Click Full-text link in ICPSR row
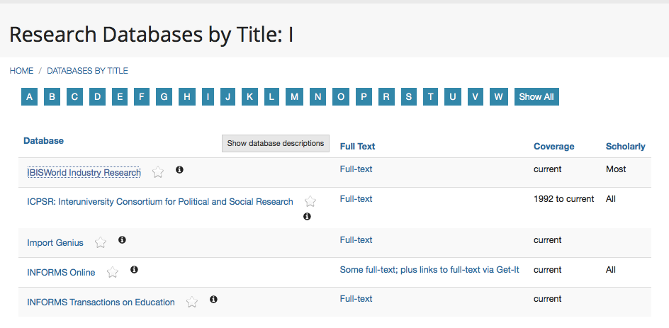The height and width of the screenshot is (328, 669). coord(356,199)
